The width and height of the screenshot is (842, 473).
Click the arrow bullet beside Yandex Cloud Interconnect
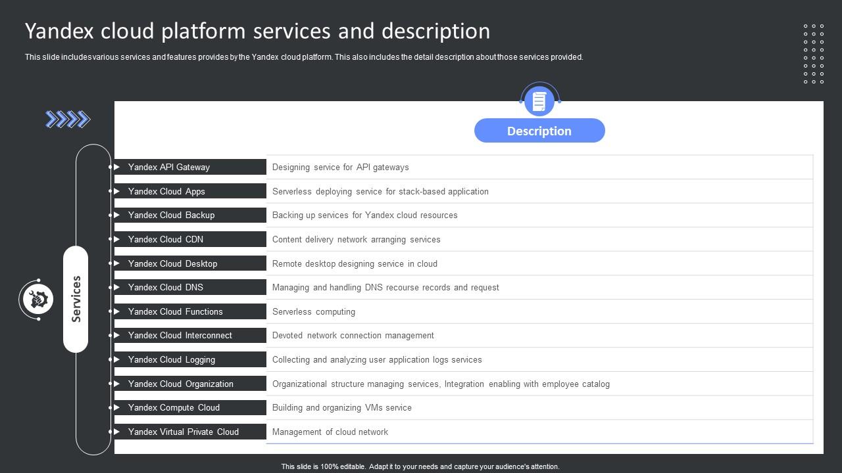click(x=117, y=335)
